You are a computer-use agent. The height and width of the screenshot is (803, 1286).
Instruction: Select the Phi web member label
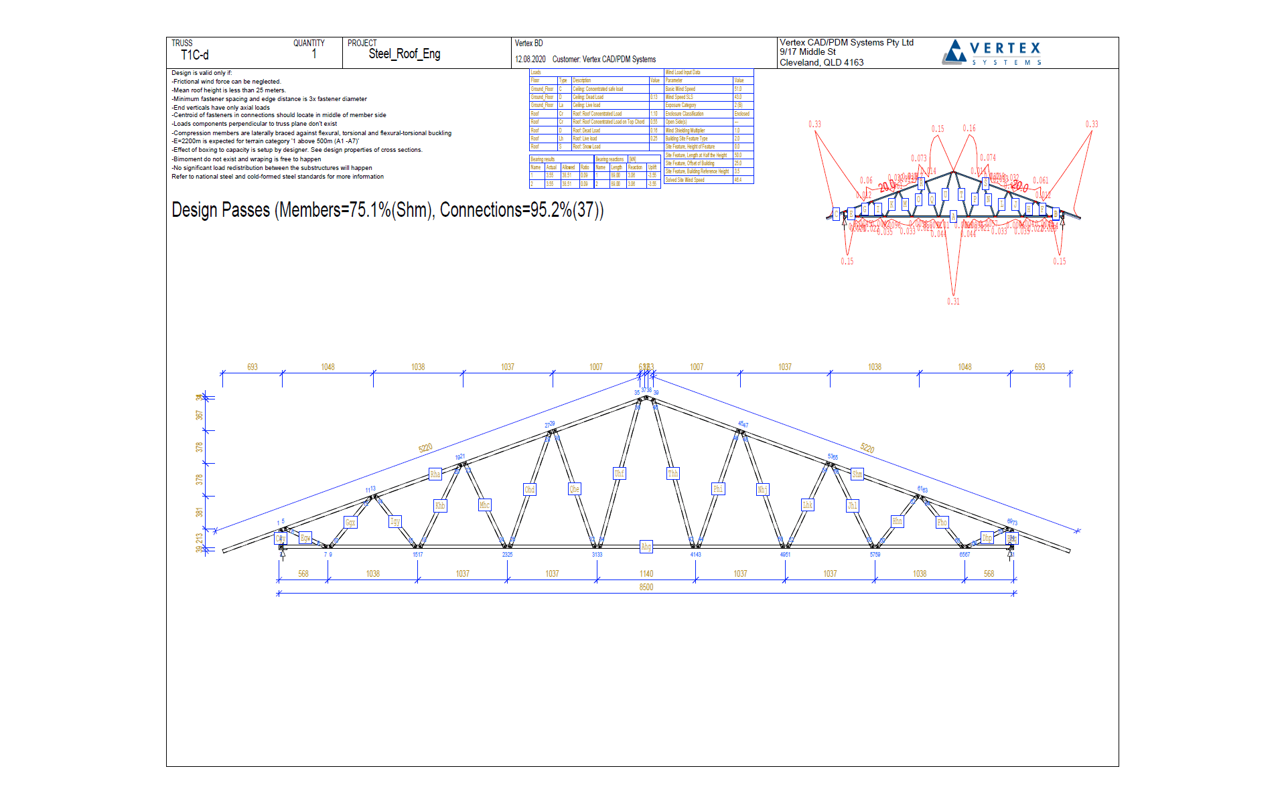coord(718,489)
